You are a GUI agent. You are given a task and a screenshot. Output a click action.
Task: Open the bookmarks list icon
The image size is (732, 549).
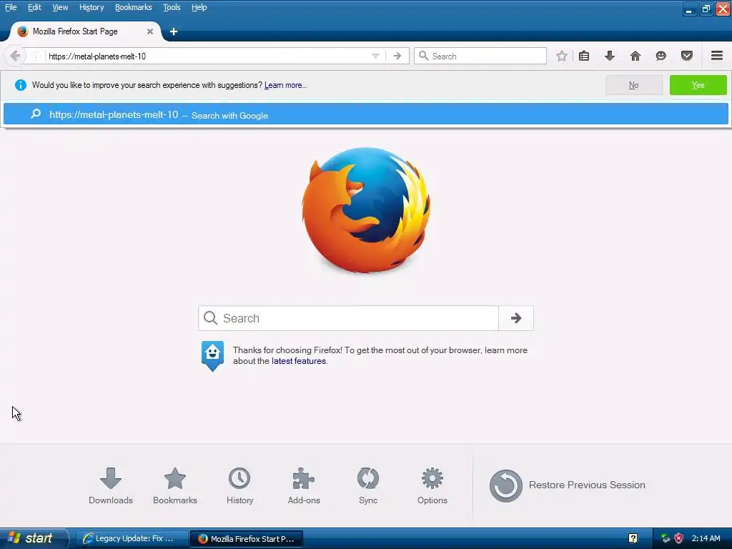coord(584,56)
